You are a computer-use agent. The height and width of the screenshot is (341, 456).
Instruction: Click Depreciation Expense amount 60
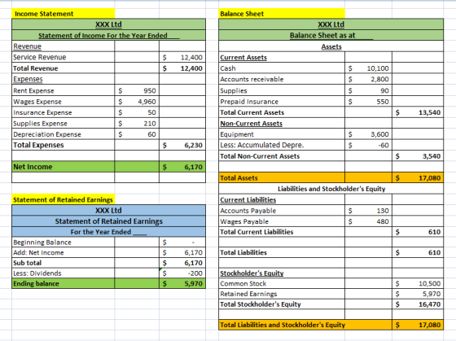(137, 134)
